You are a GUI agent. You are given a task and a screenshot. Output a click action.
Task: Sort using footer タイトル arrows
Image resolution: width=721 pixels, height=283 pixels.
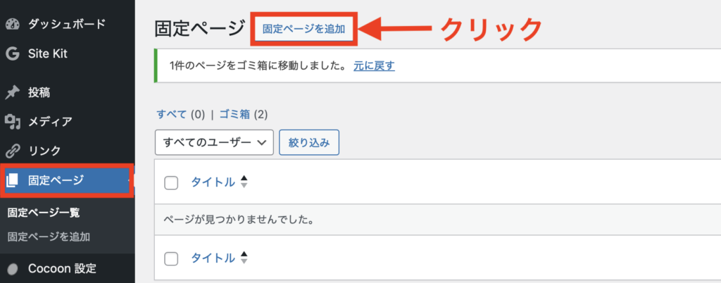[244, 258]
